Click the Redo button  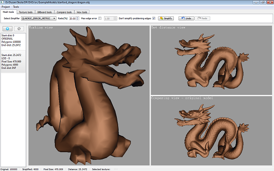(203, 18)
